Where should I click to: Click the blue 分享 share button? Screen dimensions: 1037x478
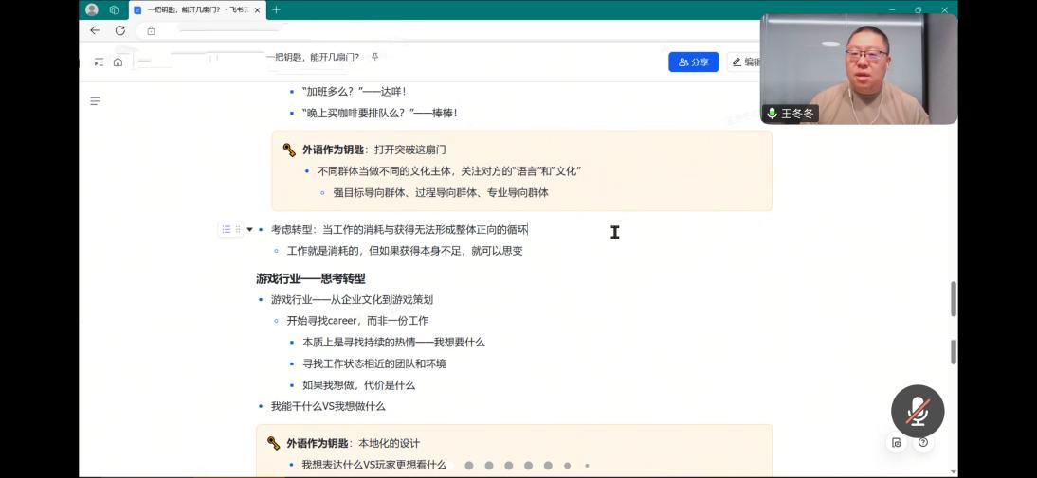pyautogui.click(x=693, y=62)
